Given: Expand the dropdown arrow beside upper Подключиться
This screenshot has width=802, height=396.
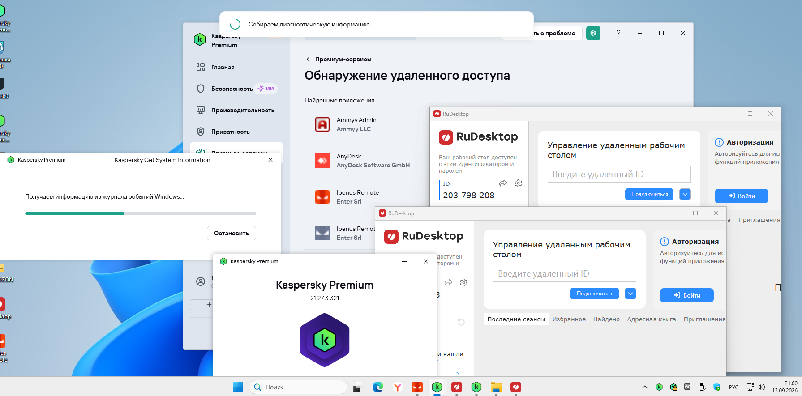Looking at the screenshot, I should tap(685, 194).
